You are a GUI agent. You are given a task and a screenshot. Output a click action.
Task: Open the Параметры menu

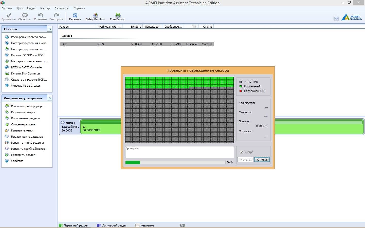(x=62, y=8)
